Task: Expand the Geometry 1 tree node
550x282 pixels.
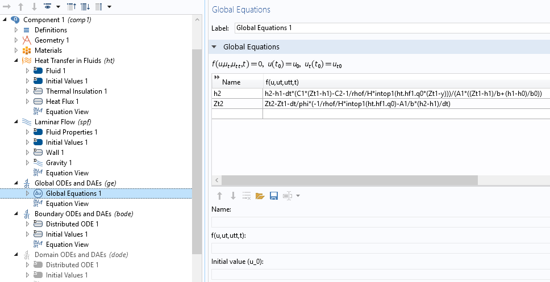Action: (x=16, y=40)
